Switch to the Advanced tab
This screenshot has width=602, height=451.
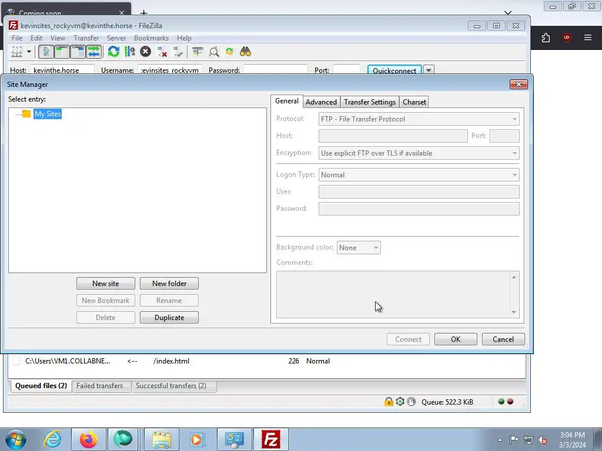tap(322, 102)
